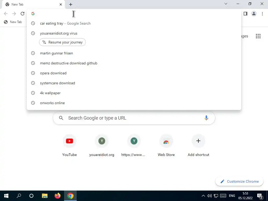Screen dimensions: 268x201
Task: Click the Search Google or type a URL box
Action: click(134, 118)
